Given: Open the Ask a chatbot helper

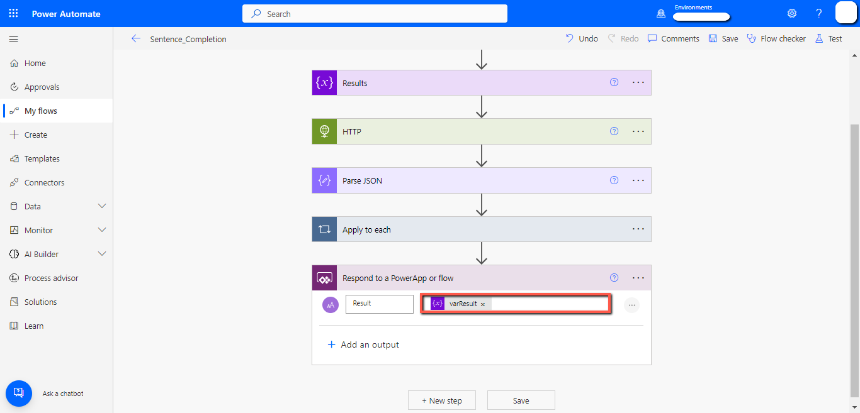Looking at the screenshot, I should (x=18, y=393).
